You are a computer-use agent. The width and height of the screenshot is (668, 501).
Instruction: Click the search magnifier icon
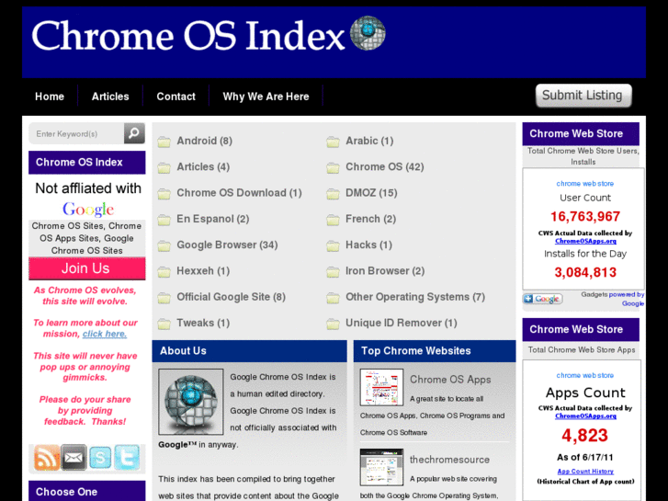(x=134, y=133)
